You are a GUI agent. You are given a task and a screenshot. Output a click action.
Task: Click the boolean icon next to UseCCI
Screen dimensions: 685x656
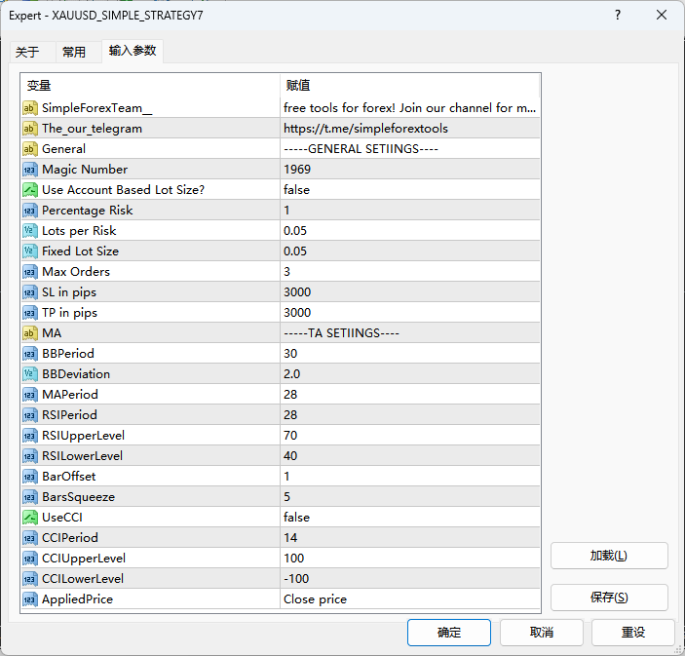click(x=30, y=518)
